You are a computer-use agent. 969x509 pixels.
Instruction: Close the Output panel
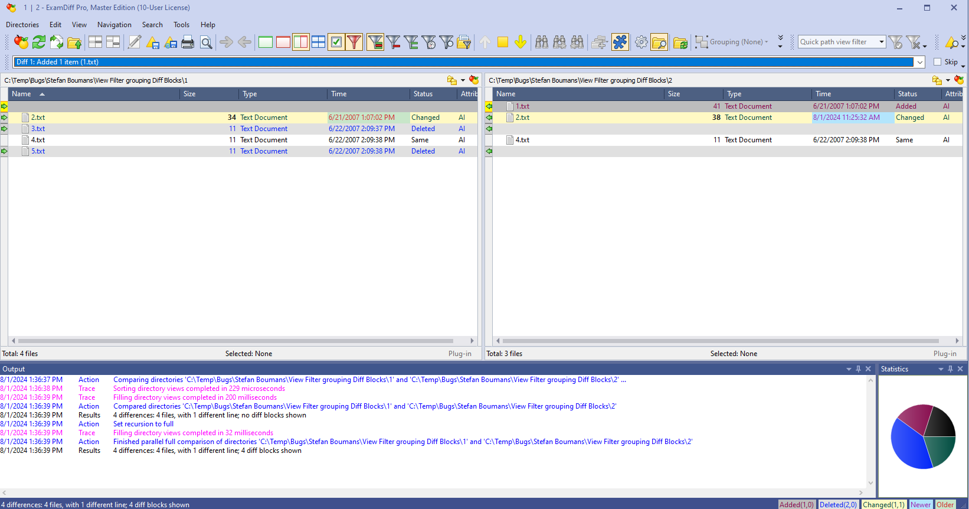pos(868,369)
